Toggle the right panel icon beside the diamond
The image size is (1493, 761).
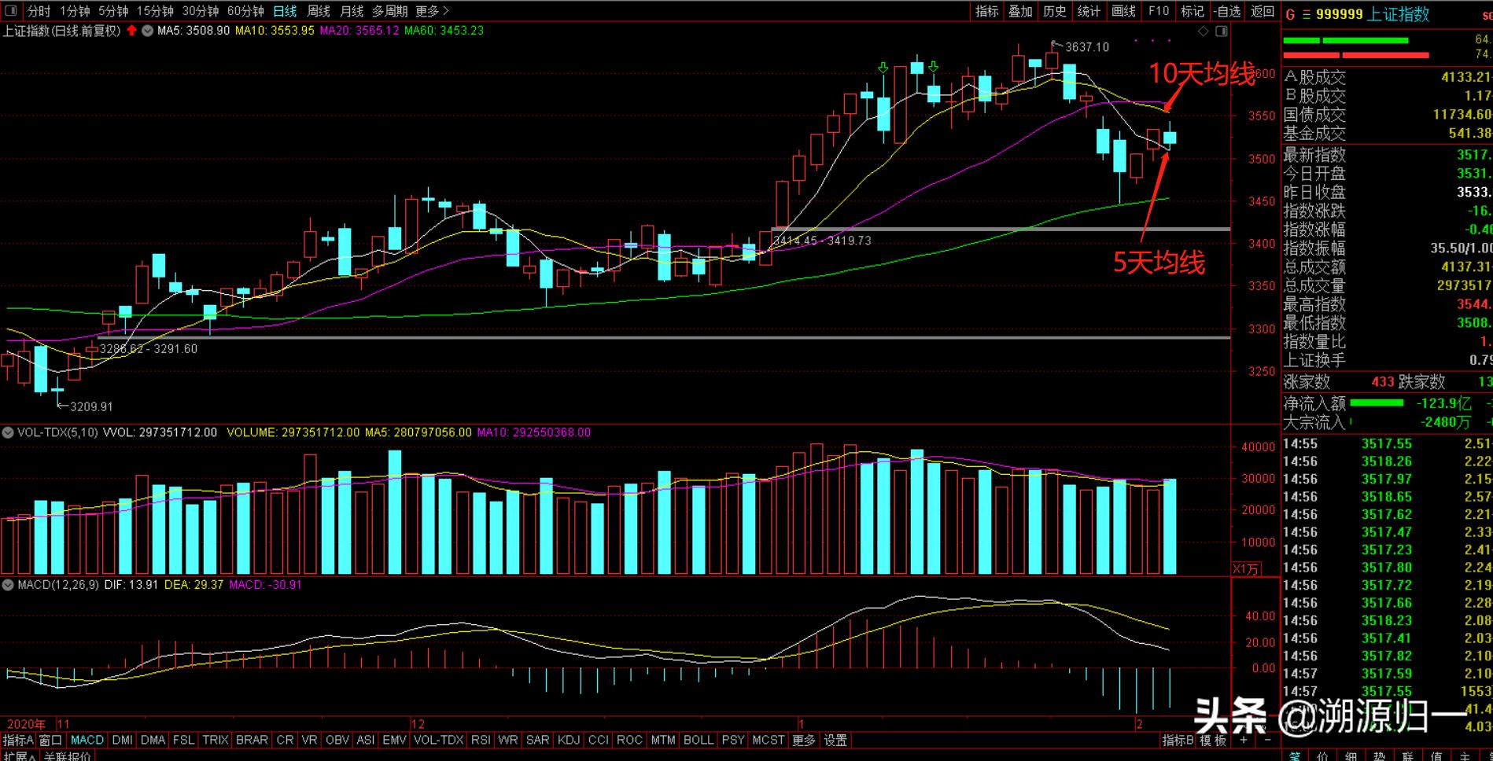point(1222,31)
